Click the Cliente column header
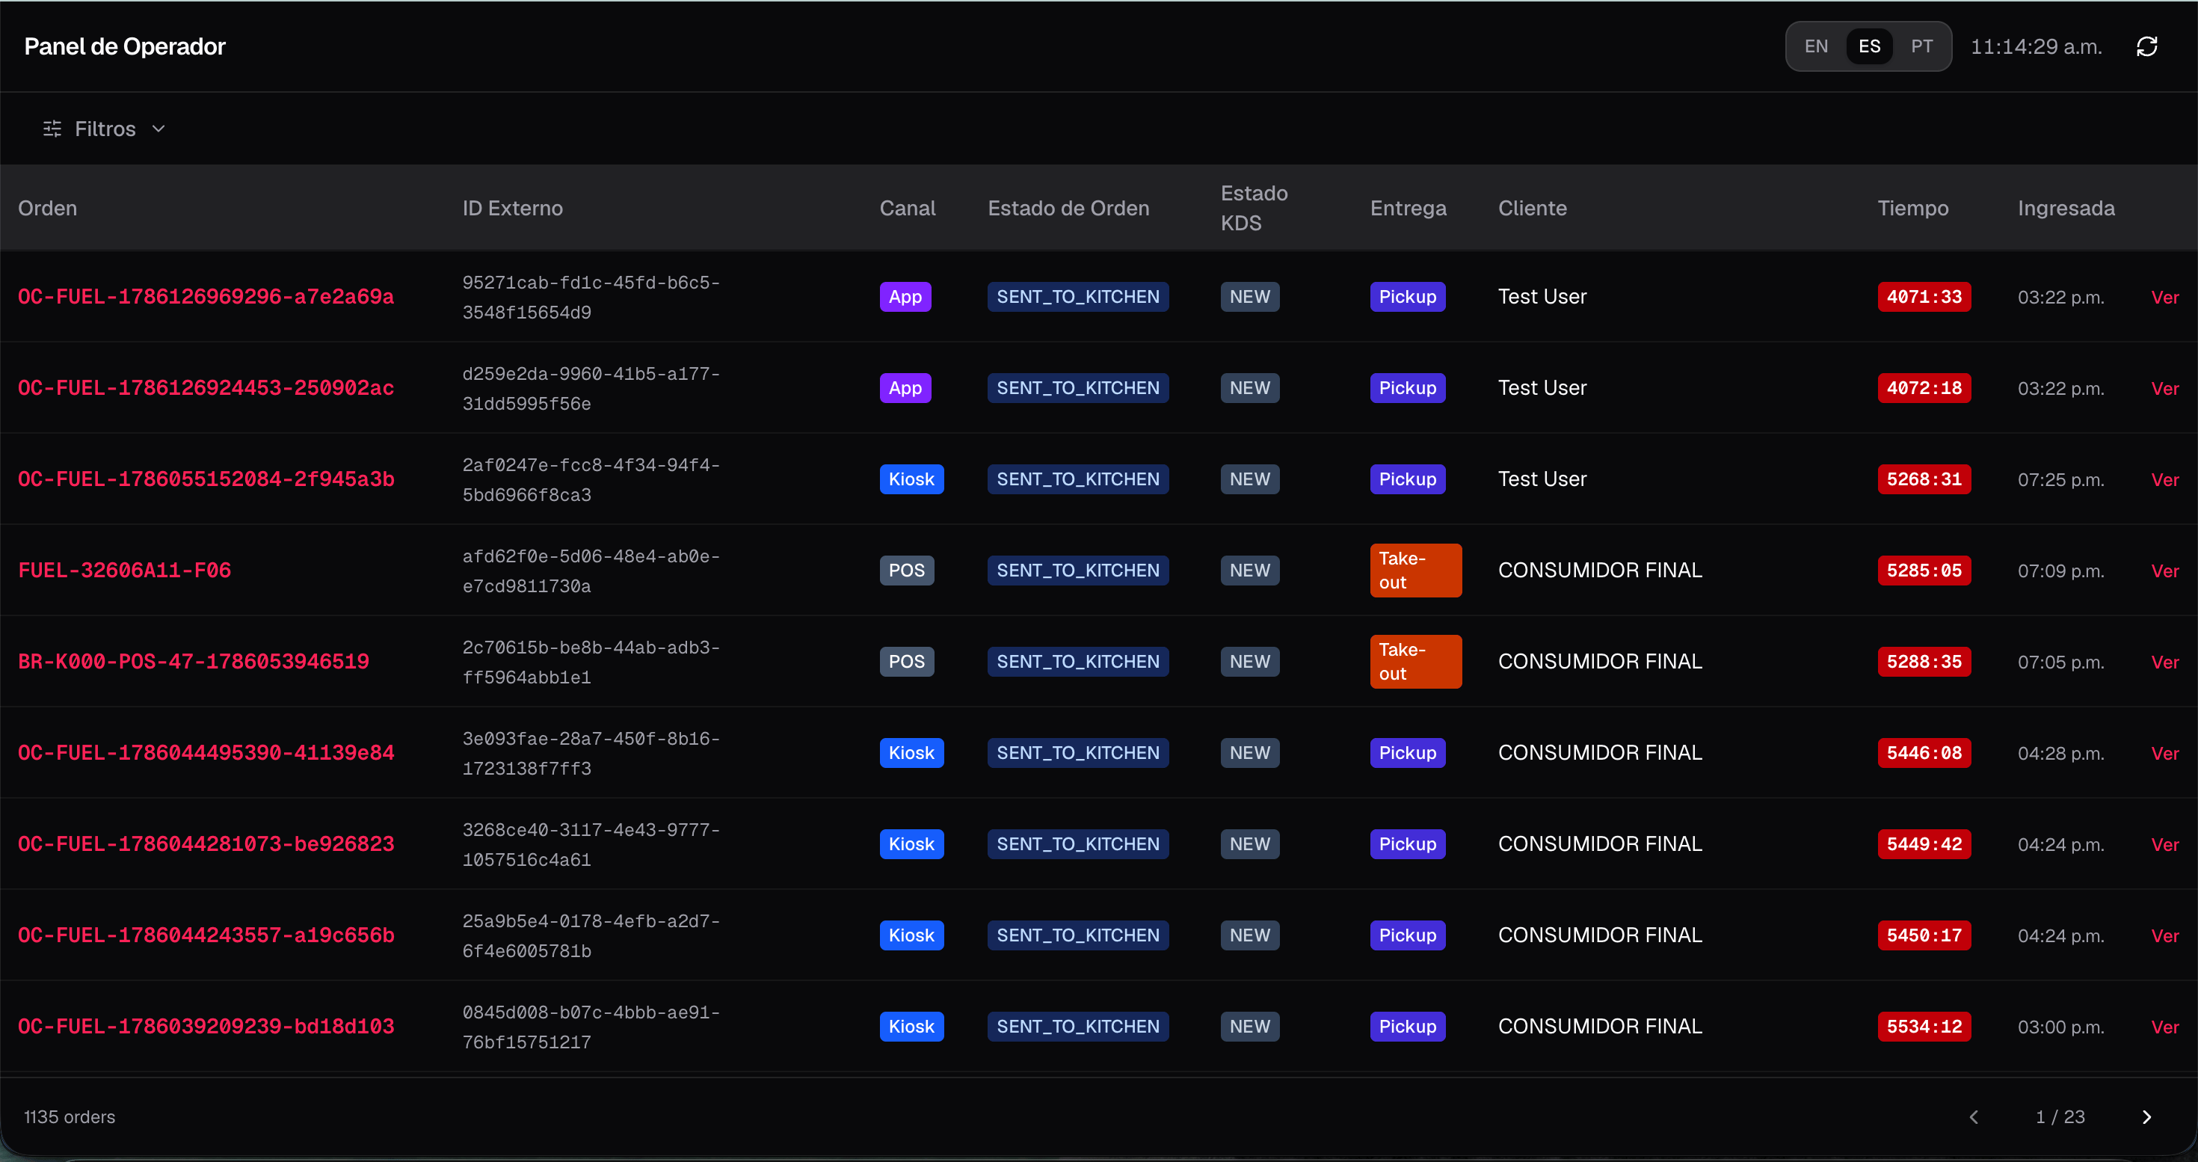2198x1162 pixels. (x=1533, y=208)
